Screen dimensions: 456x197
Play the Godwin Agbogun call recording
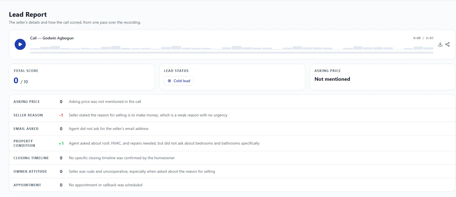click(20, 44)
